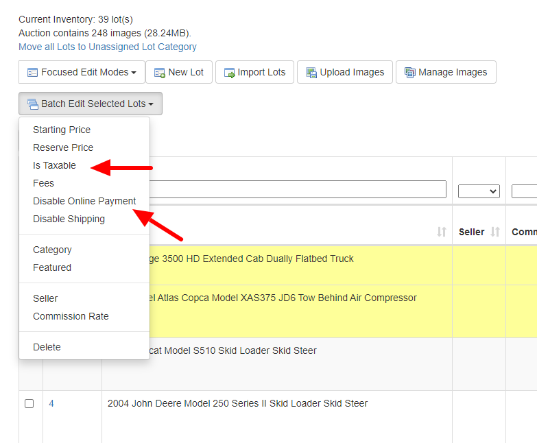Sort by the Seller column arrows
The width and height of the screenshot is (537, 443).
pyautogui.click(x=495, y=232)
